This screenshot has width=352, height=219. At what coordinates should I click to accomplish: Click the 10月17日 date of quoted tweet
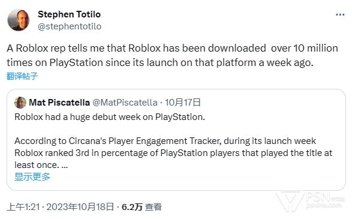[x=183, y=103]
